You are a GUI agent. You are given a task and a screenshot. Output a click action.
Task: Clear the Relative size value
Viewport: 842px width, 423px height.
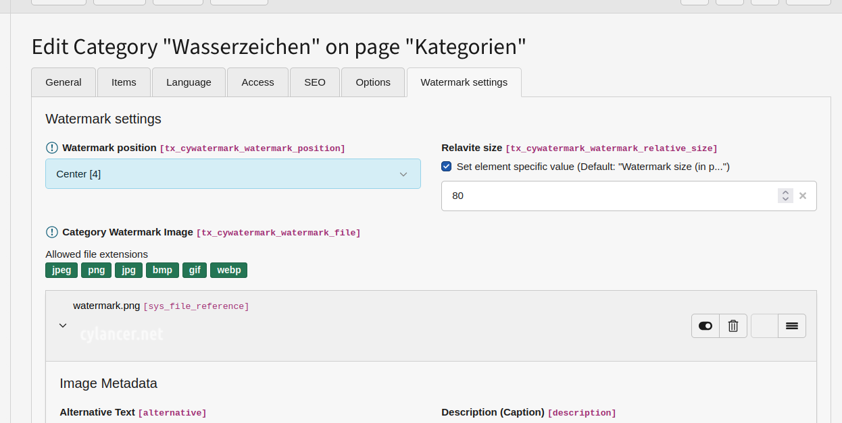click(803, 196)
